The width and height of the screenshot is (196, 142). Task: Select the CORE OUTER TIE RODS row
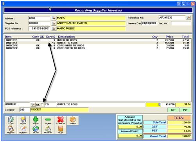(98, 48)
